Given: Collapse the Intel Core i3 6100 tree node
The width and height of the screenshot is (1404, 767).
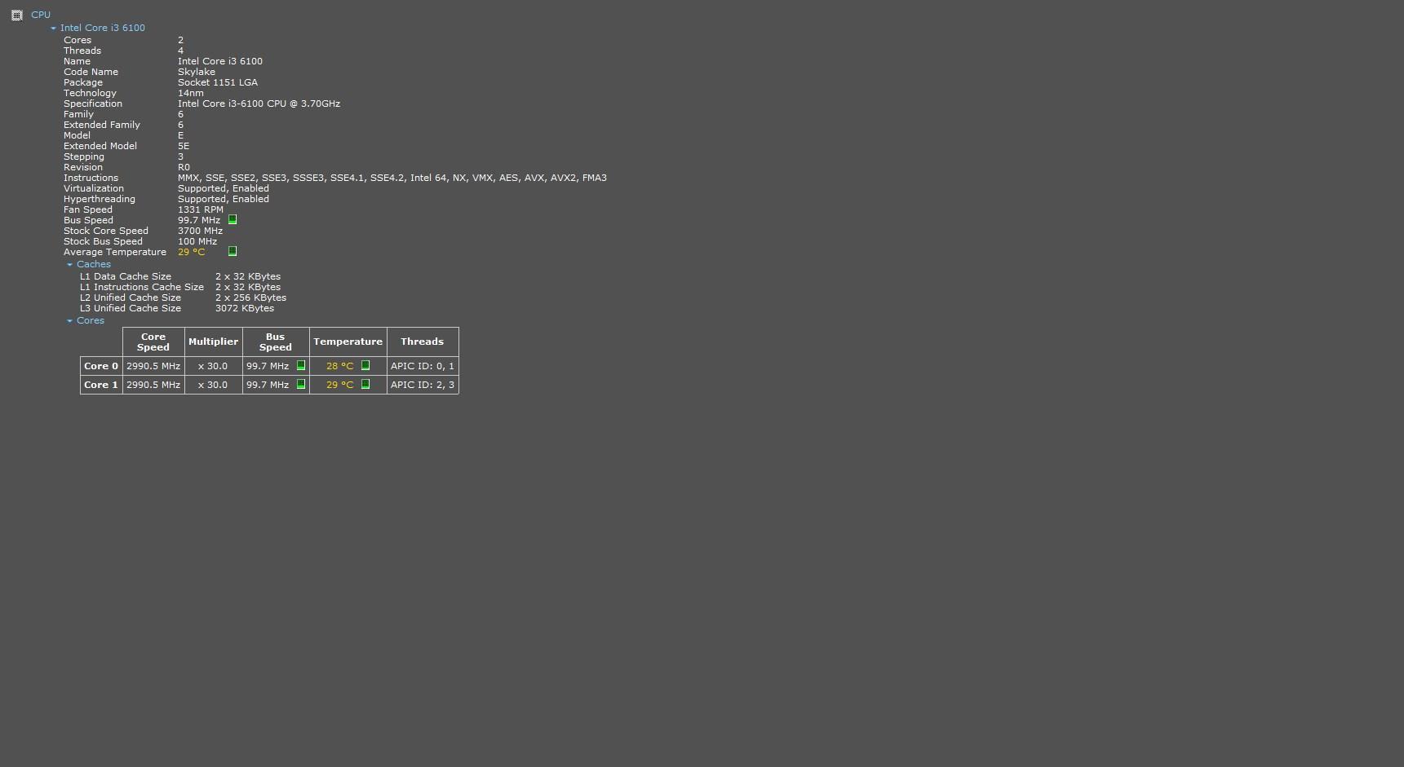Looking at the screenshot, I should [x=53, y=29].
